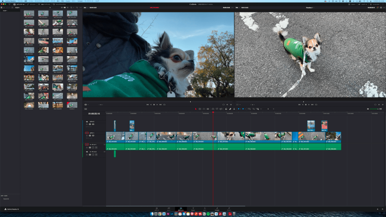
Task: Jump to last frame in timeline viewer
Action: tap(312, 105)
